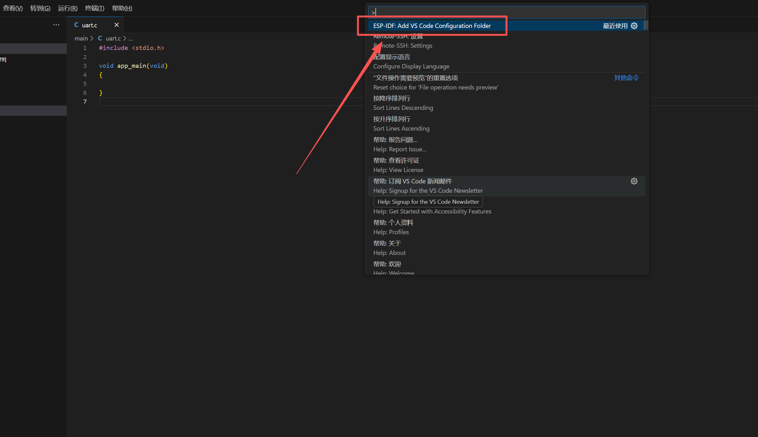Open the 帮助(H) menu

[122, 8]
